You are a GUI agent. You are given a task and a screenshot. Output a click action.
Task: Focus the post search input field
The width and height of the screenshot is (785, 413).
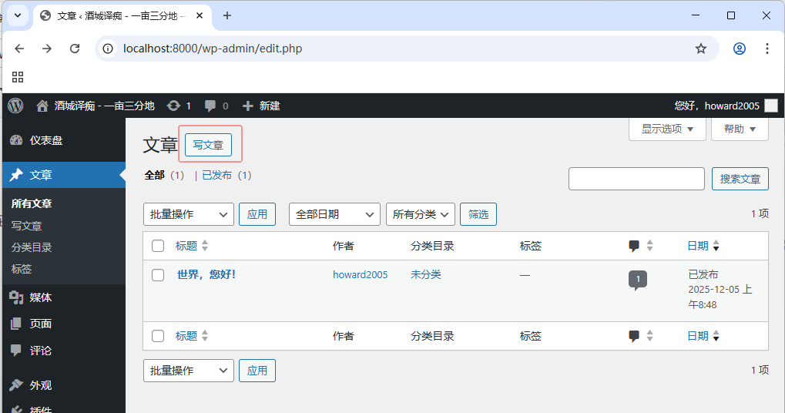[636, 179]
